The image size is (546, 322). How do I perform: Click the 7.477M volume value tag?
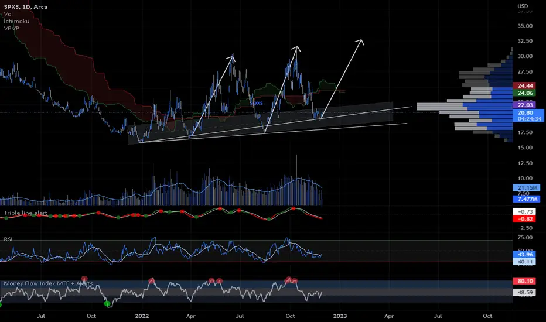click(x=527, y=199)
